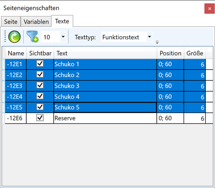Click the green refresh icon

(x=14, y=37)
